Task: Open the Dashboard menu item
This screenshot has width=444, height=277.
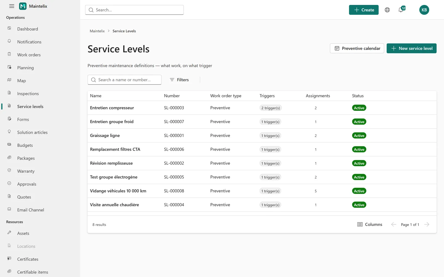Action: [x=40, y=29]
